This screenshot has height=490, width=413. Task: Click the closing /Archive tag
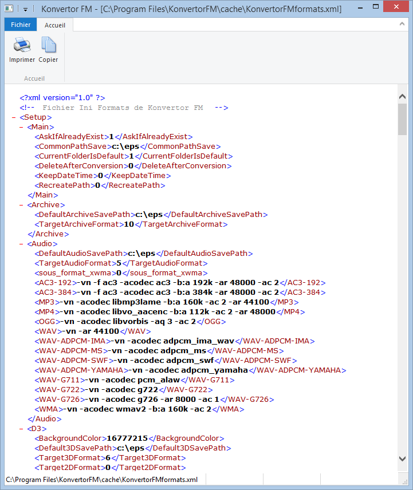[48, 234]
